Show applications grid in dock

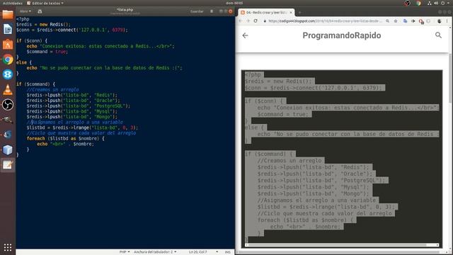tap(8, 247)
